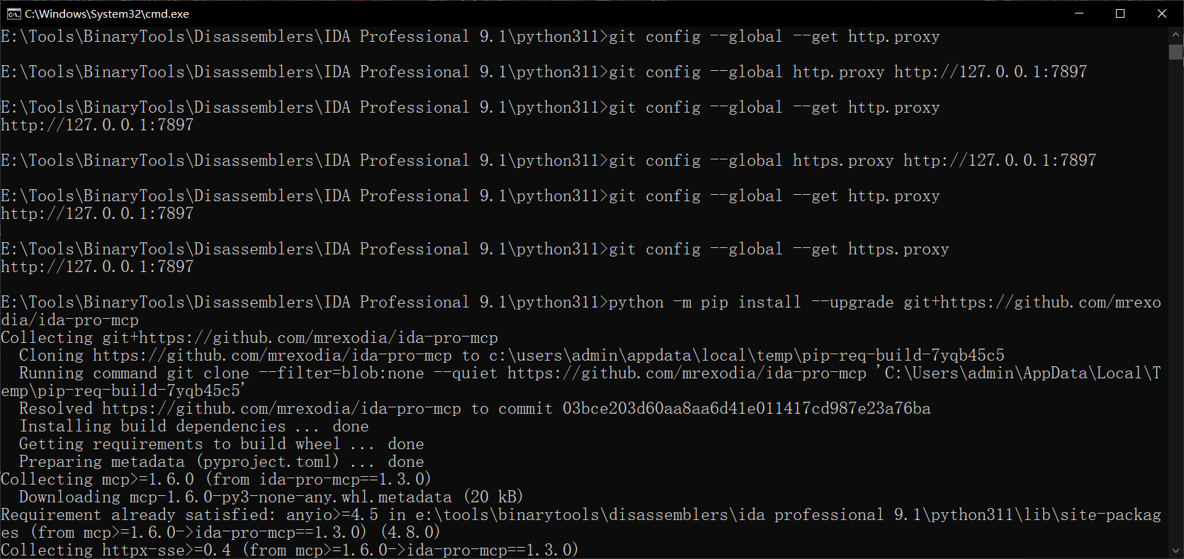1184x559 pixels.
Task: Click the C:\Windows\System32\cmd.exe title text
Action: tap(107, 13)
